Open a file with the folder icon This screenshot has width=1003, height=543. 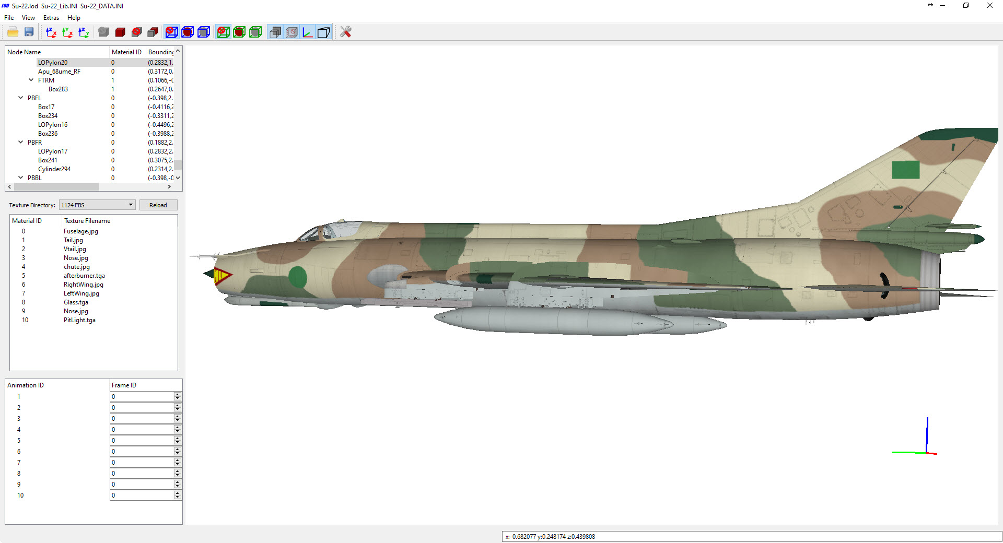13,32
